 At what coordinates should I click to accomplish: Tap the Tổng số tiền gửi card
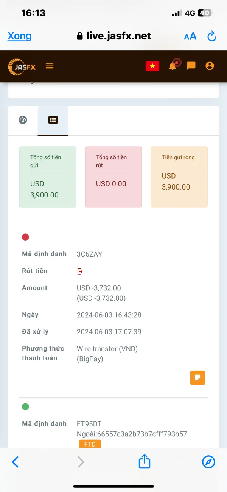tap(48, 177)
